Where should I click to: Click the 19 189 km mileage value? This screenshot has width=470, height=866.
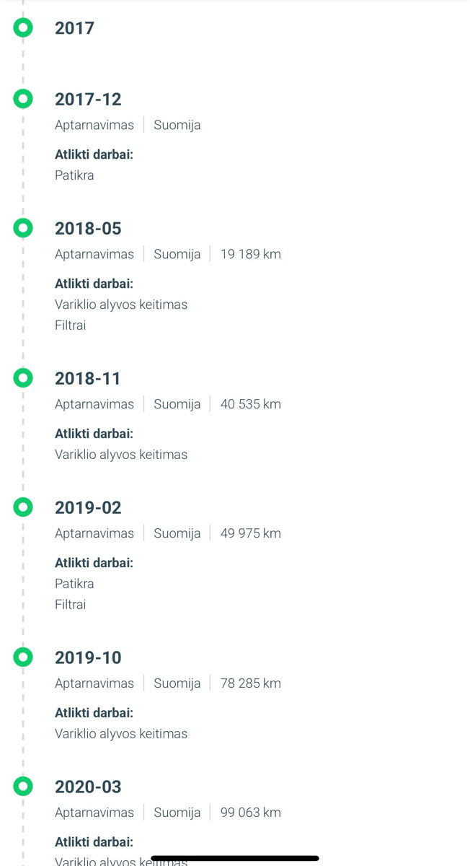pos(251,254)
